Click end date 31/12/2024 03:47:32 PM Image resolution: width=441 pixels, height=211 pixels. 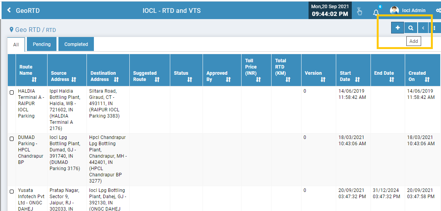pos(387,193)
